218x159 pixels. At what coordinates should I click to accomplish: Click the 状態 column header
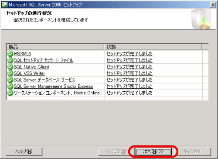pos(153,47)
